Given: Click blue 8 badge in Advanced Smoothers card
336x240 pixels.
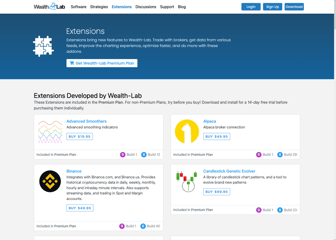Looking at the screenshot, I should pyautogui.click(x=144, y=155).
